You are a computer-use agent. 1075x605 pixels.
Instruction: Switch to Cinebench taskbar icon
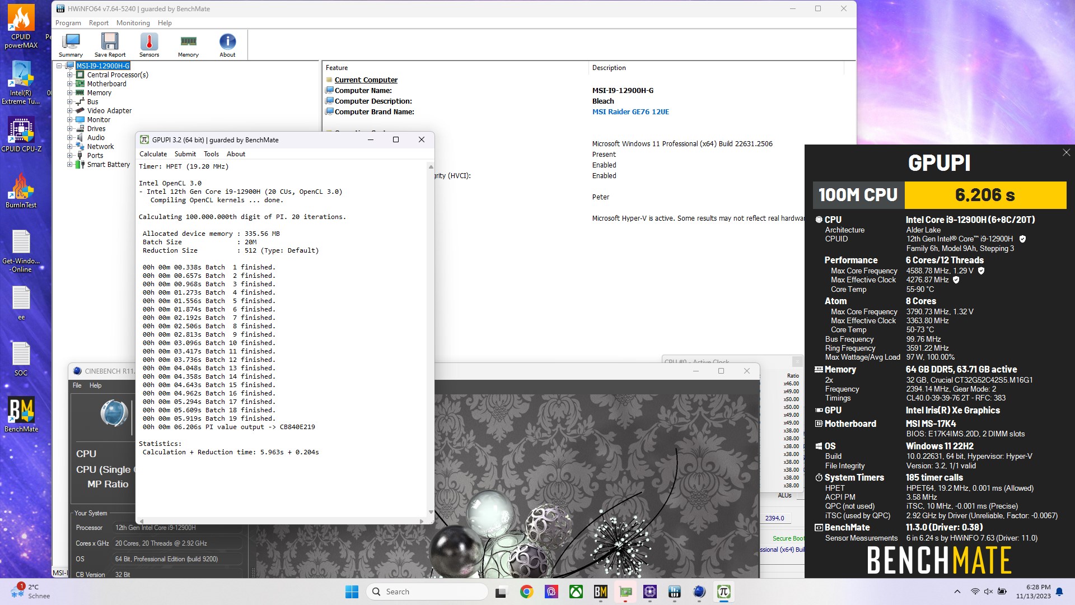point(699,592)
